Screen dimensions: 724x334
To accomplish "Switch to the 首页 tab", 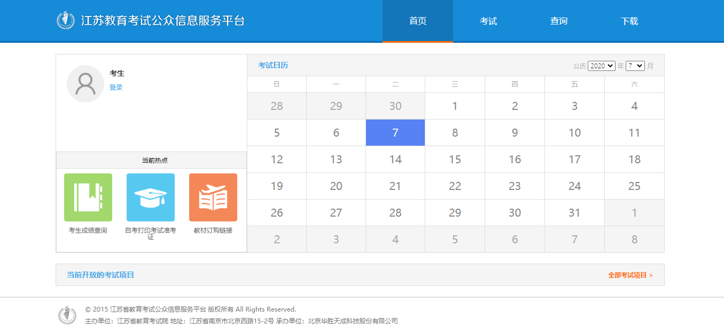I will click(418, 21).
